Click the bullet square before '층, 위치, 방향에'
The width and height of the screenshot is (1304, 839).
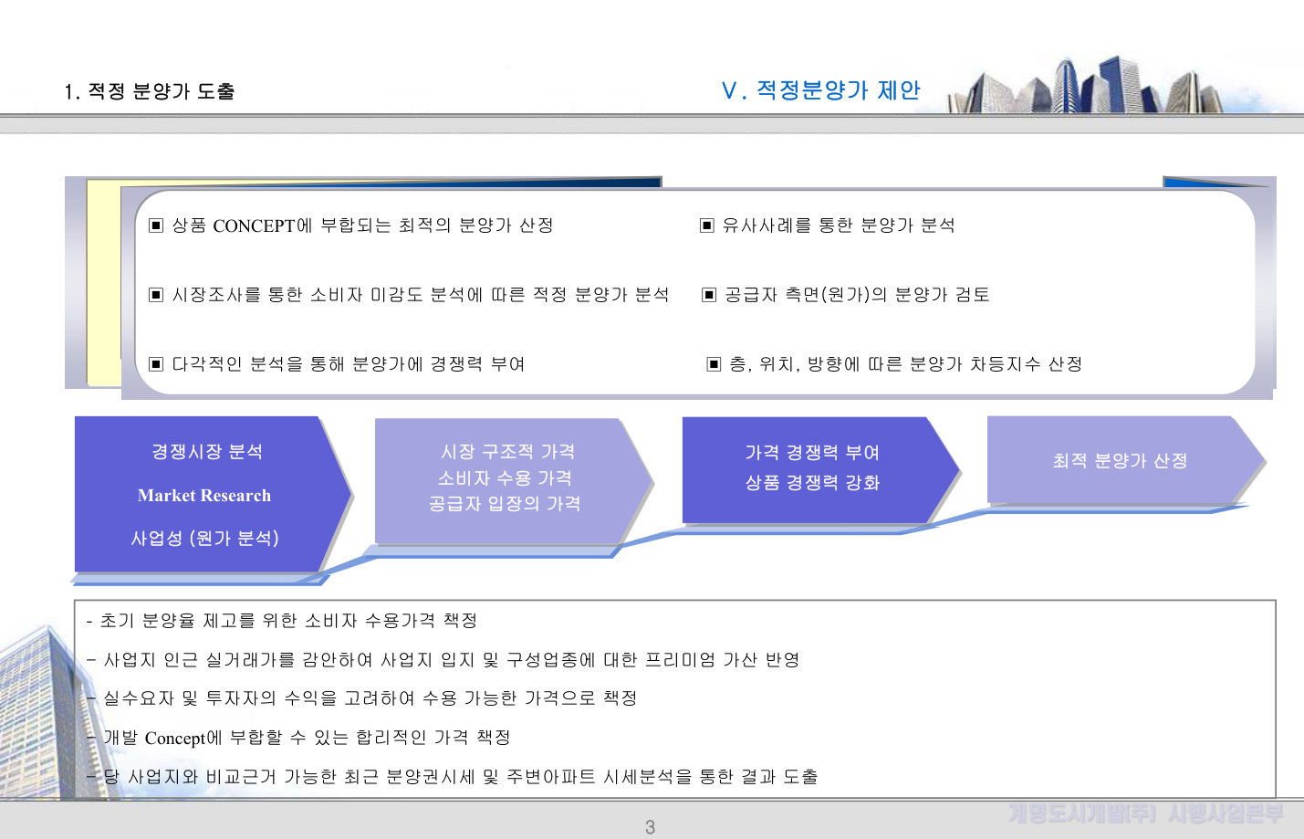[x=714, y=364]
